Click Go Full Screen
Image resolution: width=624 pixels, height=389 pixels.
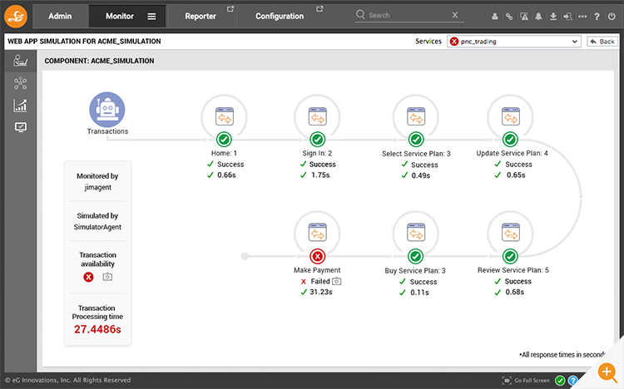(x=526, y=381)
